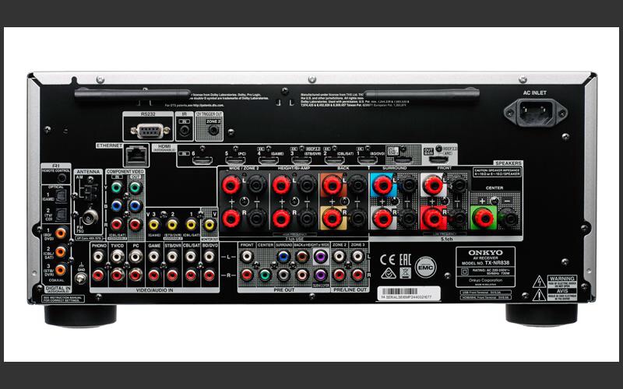
Task: Click the AM antenna terminal clips
Action: click(90, 192)
